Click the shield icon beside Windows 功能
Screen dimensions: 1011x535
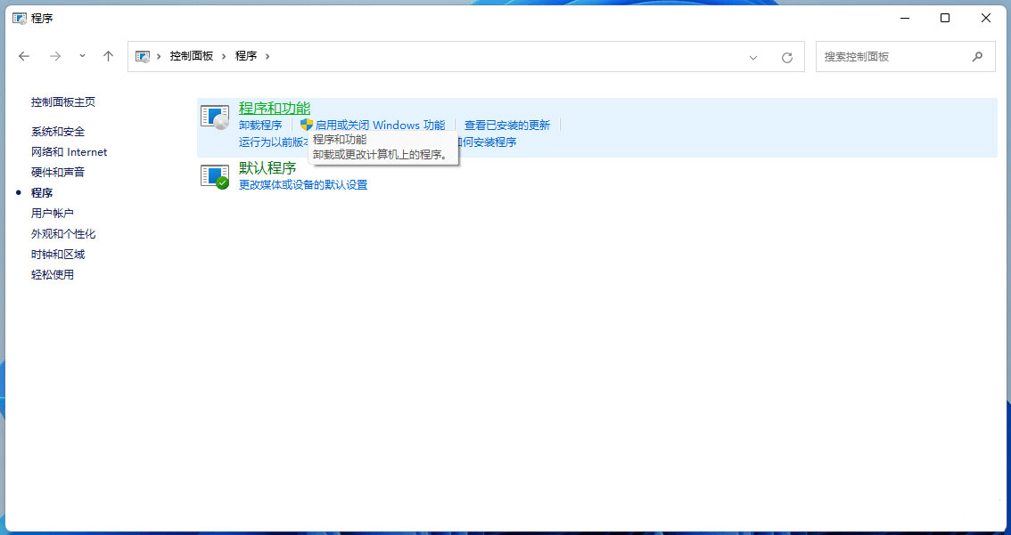coord(307,125)
